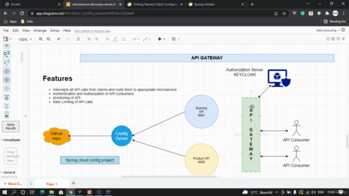Select the Page-1 tab
The height and width of the screenshot is (196, 349).
coord(52,184)
